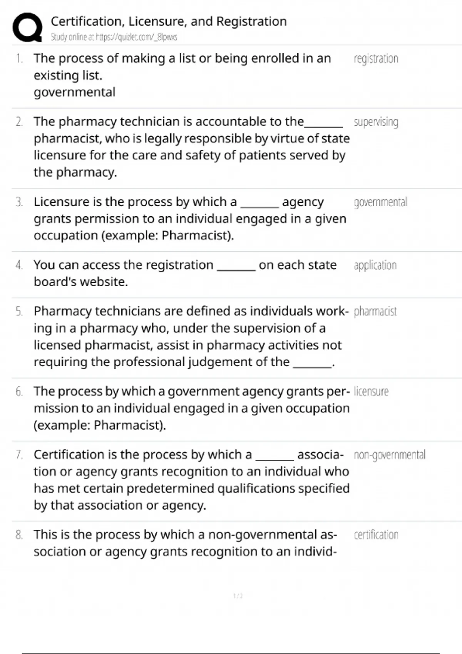Click the right-column 'governmental' answer for item 3
This screenshot has height=654, width=462.
[x=380, y=202]
